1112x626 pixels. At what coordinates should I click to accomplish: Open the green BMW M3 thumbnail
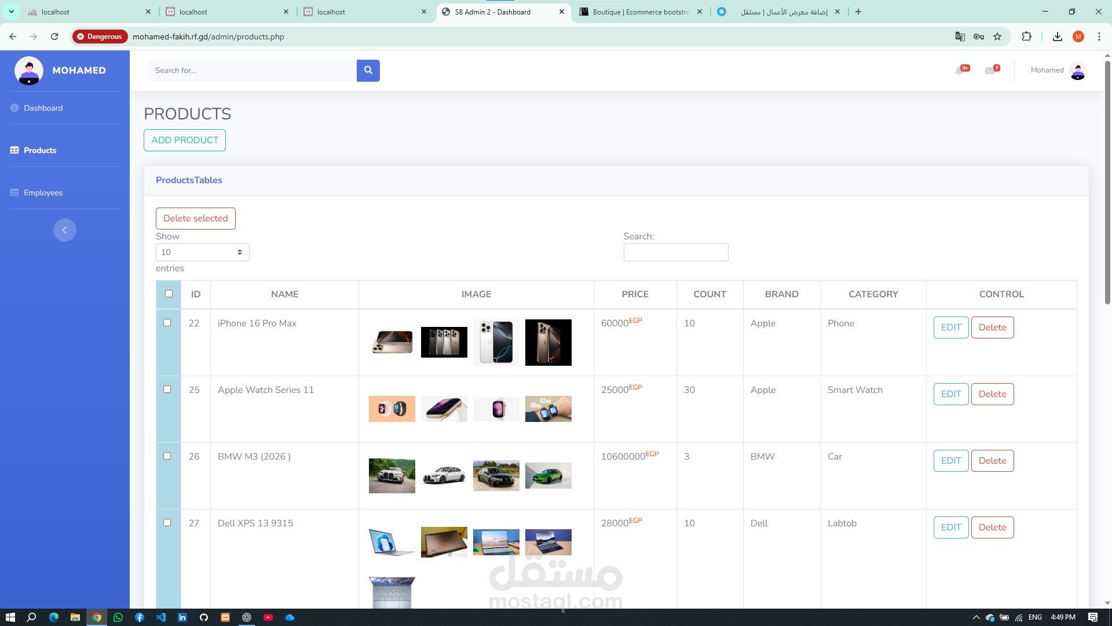coord(548,475)
